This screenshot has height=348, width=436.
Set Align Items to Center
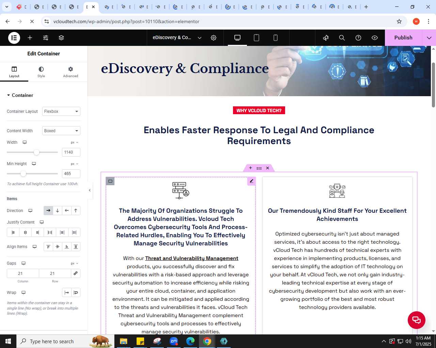tap(58, 247)
